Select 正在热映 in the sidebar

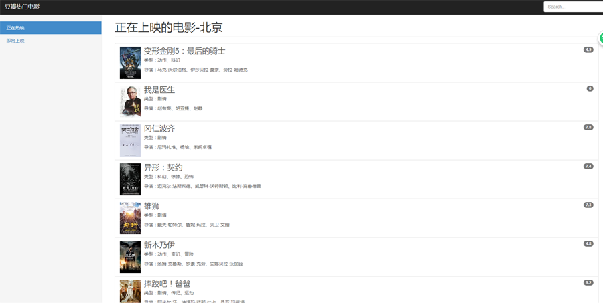point(51,28)
